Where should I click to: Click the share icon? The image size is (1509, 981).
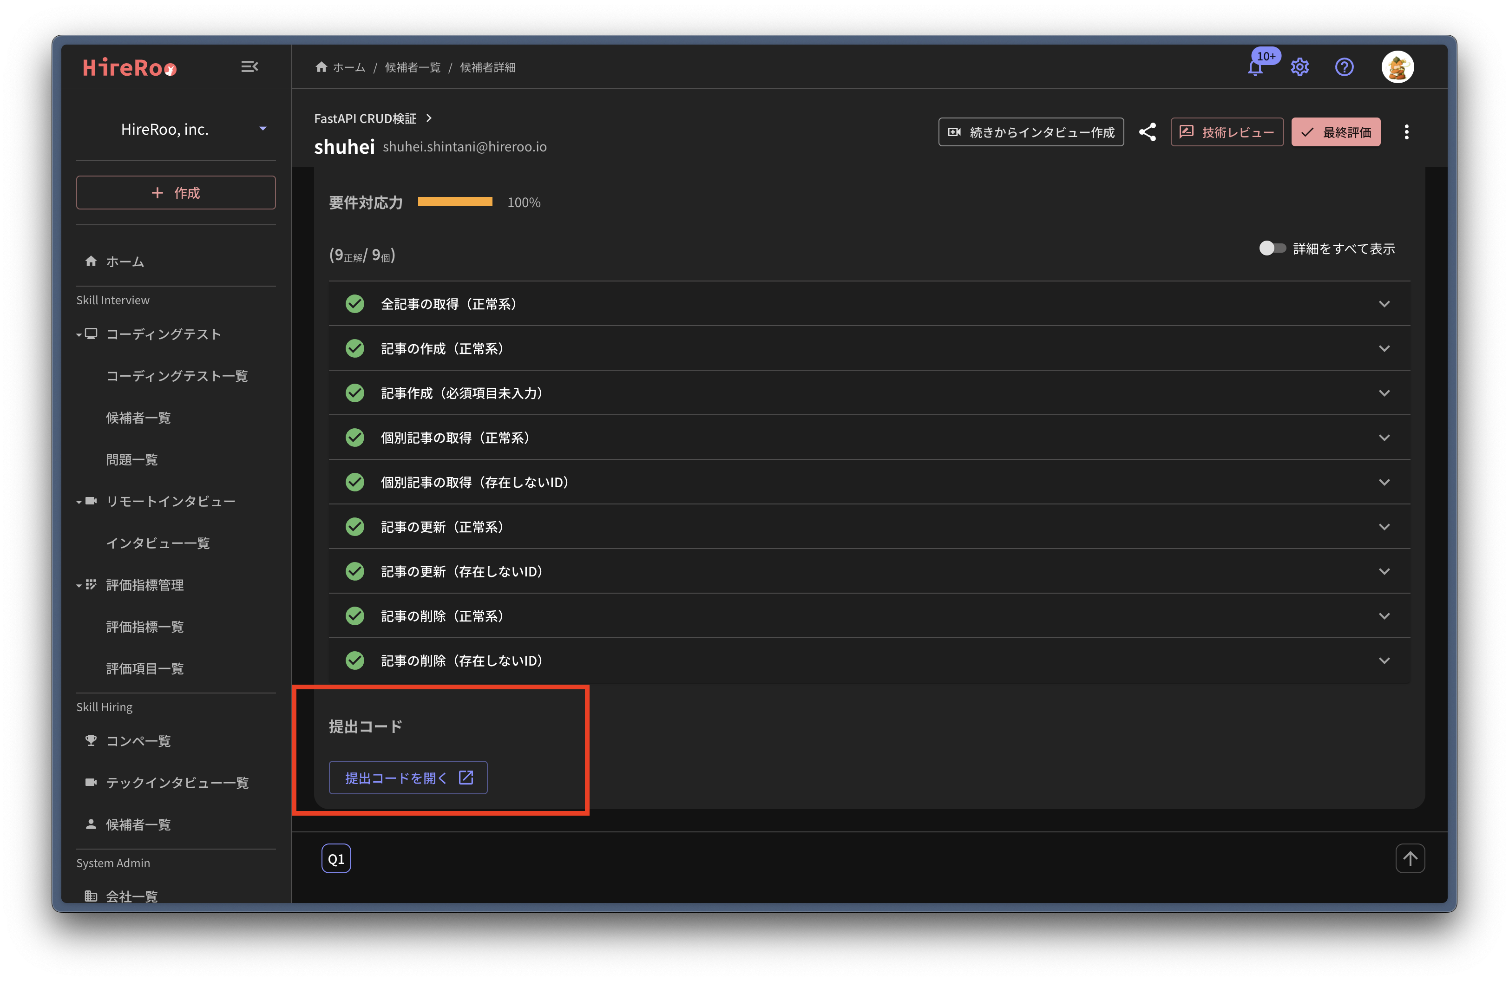(x=1147, y=132)
